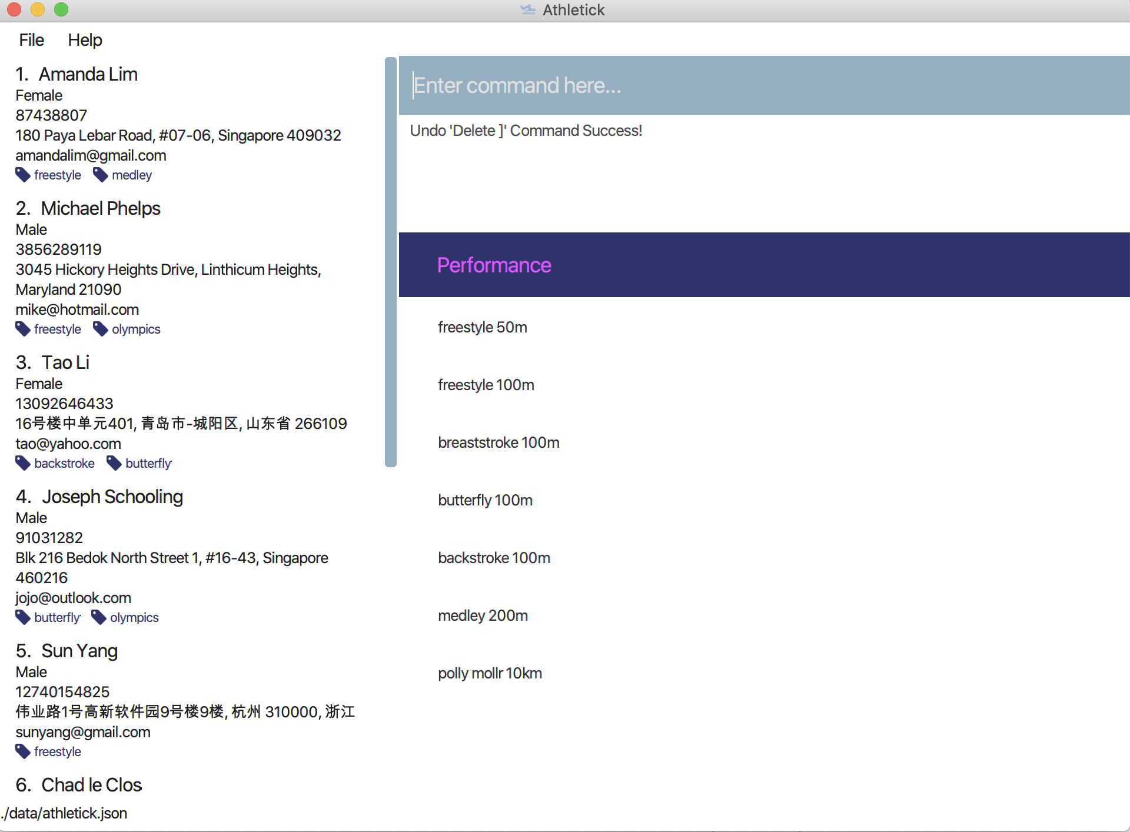Click tag icon beside Joseph's butterfly tag
This screenshot has width=1130, height=832.
pos(23,618)
